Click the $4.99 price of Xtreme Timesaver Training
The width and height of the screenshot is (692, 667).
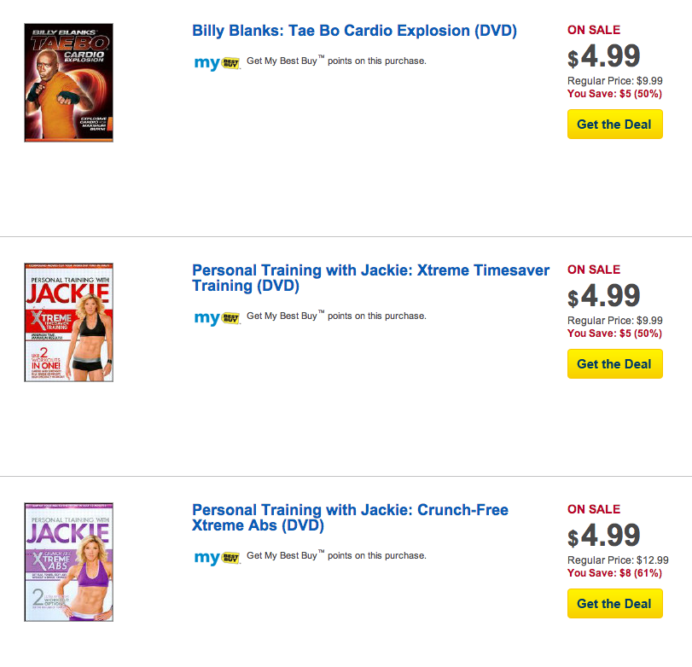604,296
